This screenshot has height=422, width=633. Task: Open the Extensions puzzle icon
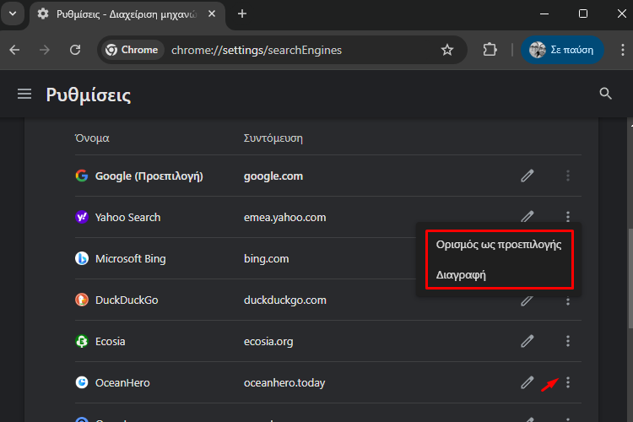pyautogui.click(x=490, y=50)
